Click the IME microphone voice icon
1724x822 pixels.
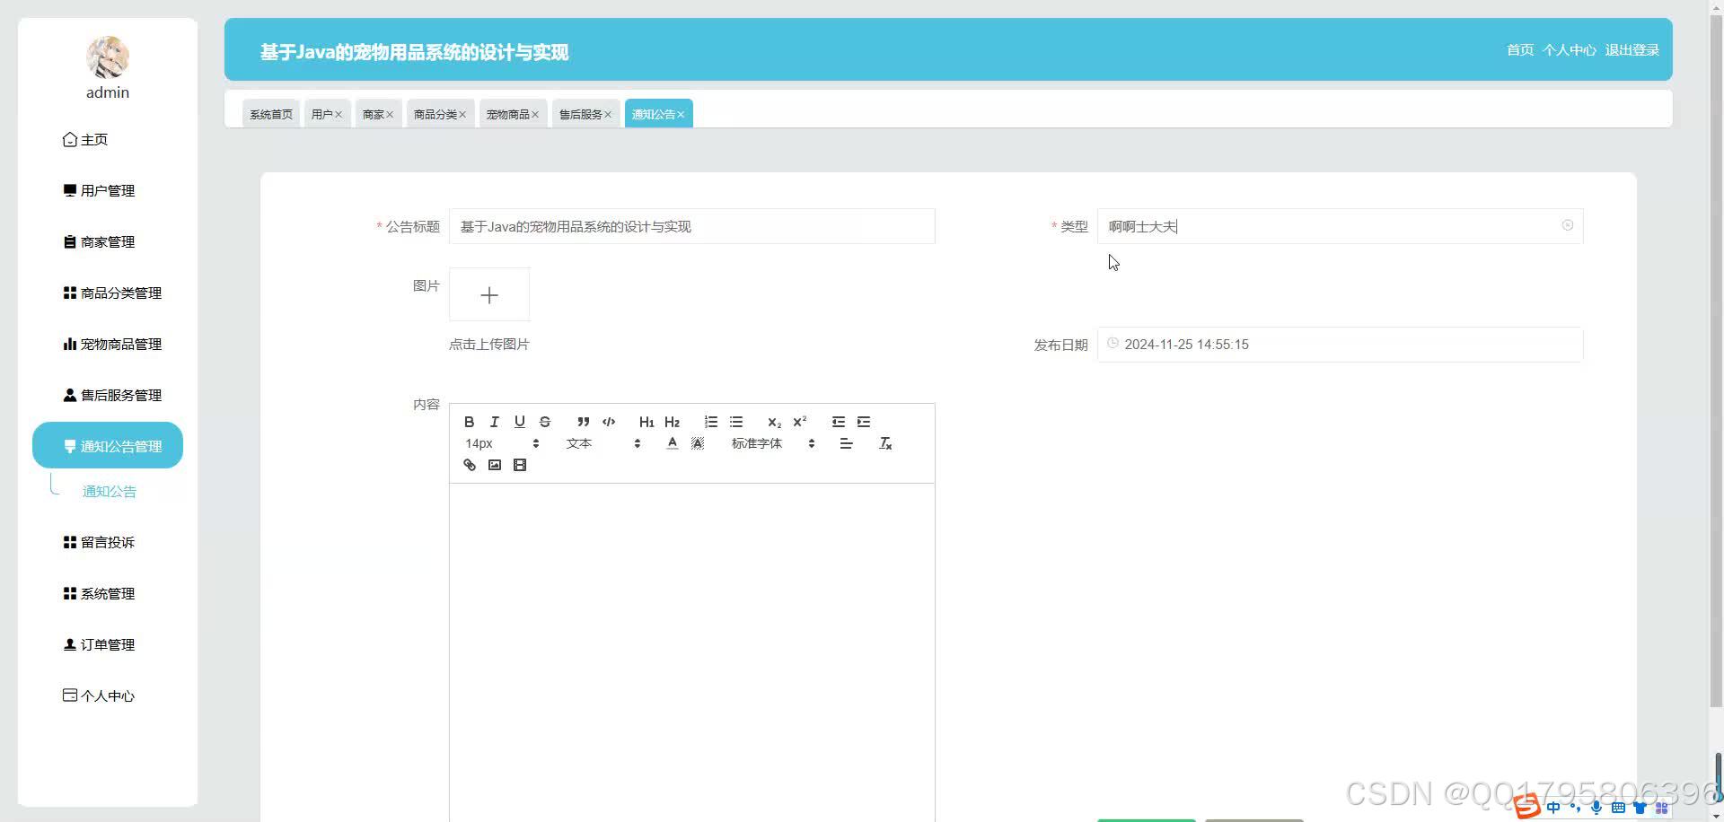coord(1596,808)
